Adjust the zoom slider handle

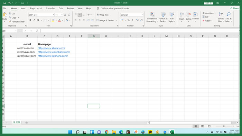coord(224,126)
